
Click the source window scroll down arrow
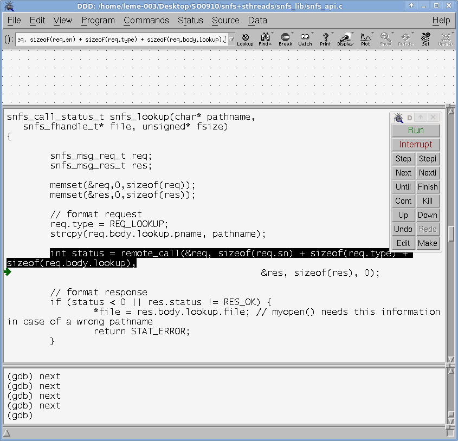click(x=451, y=359)
